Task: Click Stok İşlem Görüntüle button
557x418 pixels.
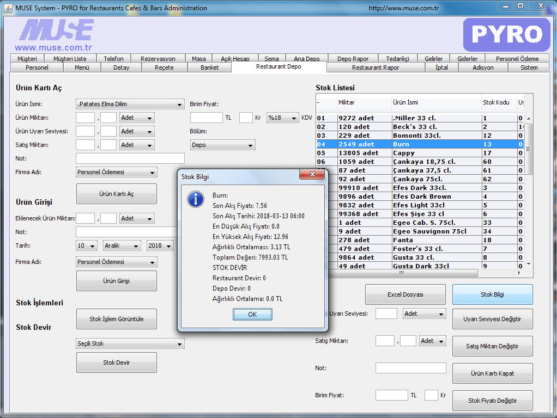Action: (x=117, y=319)
